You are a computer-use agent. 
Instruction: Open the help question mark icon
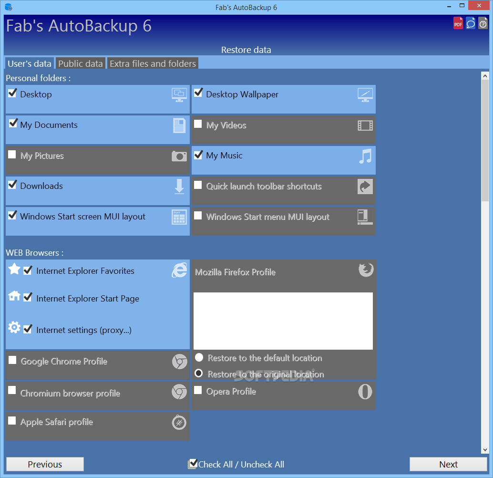tap(483, 23)
